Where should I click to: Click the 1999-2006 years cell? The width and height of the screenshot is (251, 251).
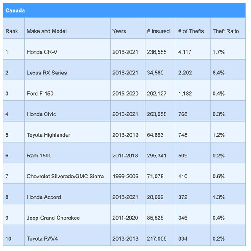(x=125, y=177)
